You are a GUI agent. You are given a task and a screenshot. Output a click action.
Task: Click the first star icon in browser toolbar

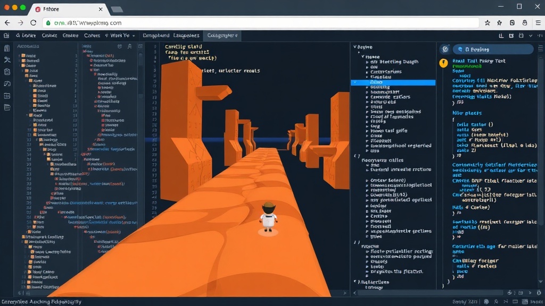[488, 23]
